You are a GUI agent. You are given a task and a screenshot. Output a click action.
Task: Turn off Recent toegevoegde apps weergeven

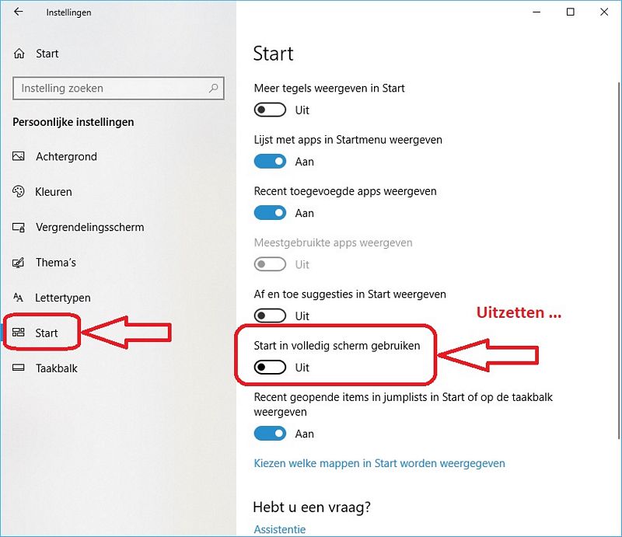270,213
